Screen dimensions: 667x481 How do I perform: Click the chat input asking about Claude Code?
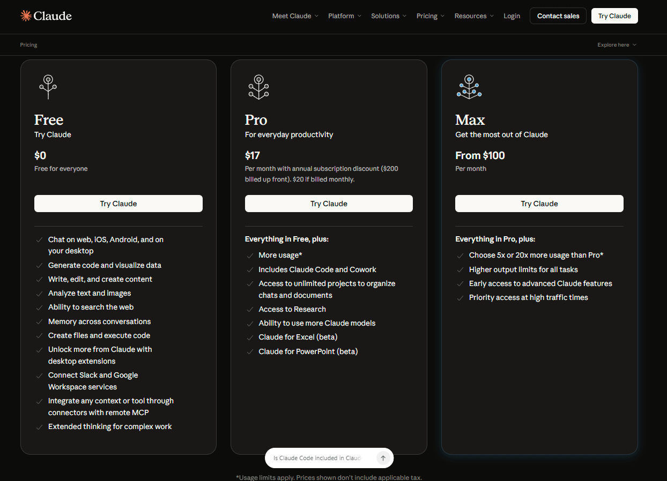(x=316, y=458)
